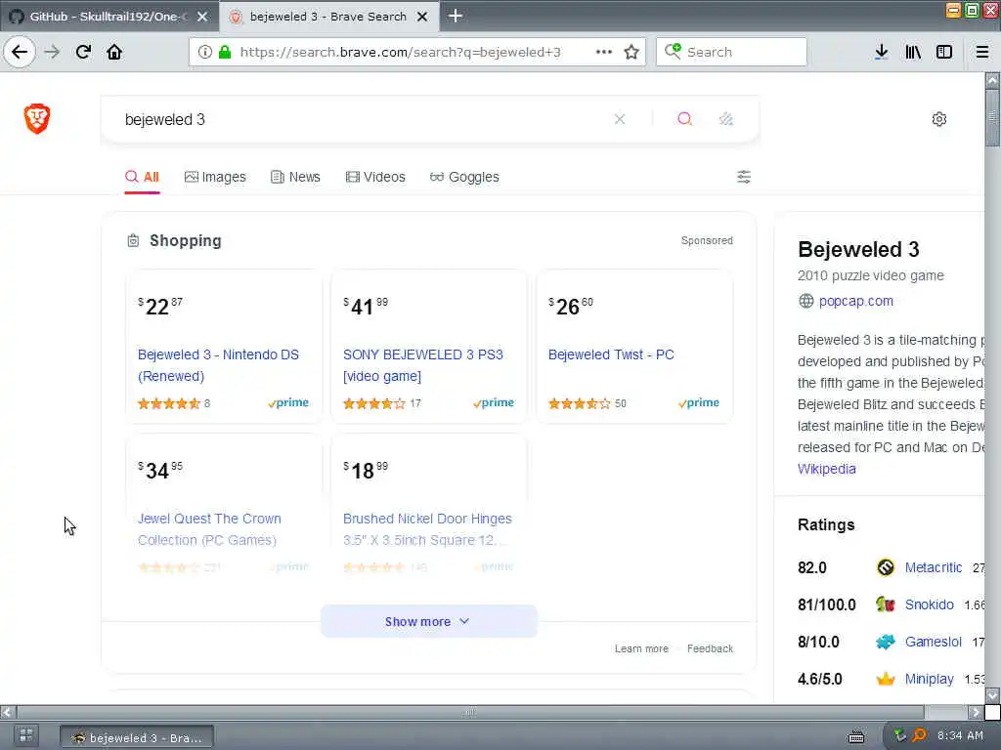
Task: Open the Miniplay rating link
Action: [929, 679]
